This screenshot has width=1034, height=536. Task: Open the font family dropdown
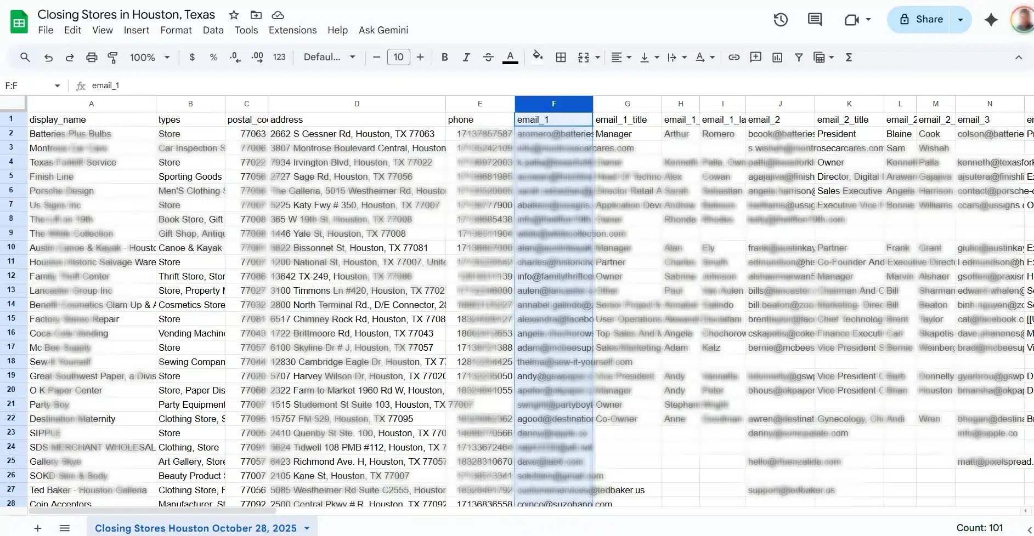(x=329, y=58)
